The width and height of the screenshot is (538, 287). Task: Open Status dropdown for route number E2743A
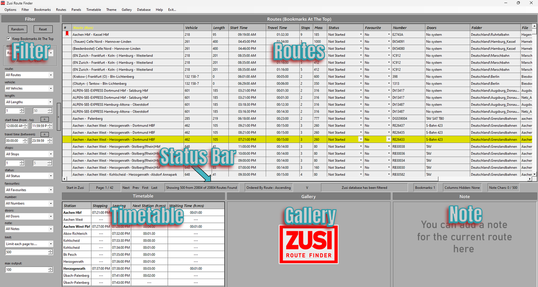(361, 35)
